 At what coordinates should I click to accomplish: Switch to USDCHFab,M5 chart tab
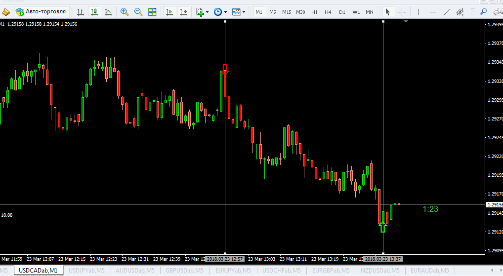pos(281,270)
